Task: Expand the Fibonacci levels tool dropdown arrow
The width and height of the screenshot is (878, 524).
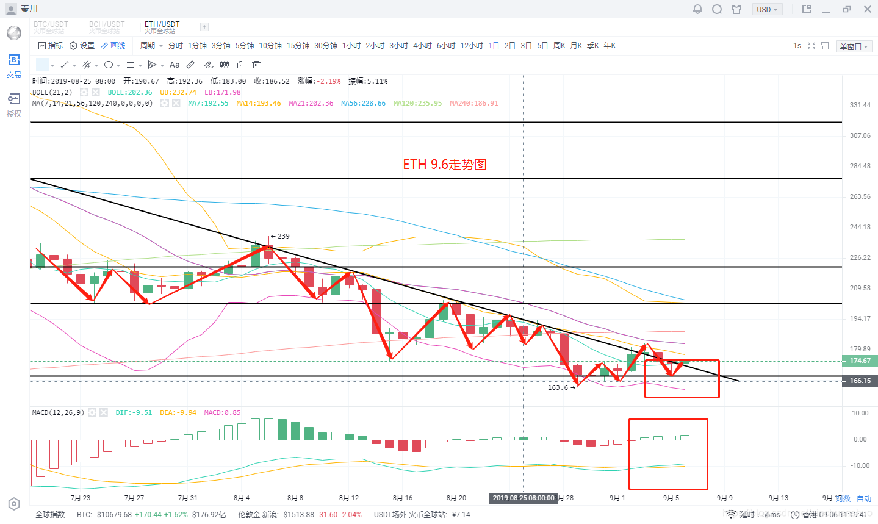Action: pos(140,65)
